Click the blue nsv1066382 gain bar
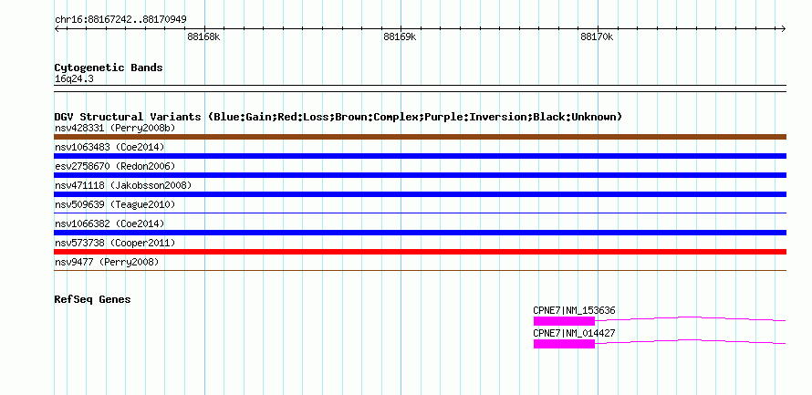This screenshot has height=395, width=812. pos(420,233)
